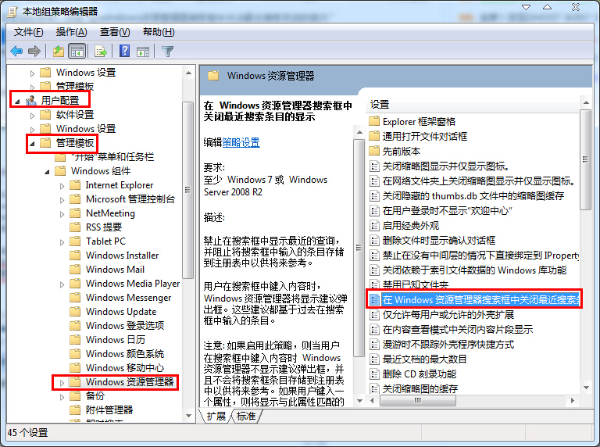Select the 启用经典外观 policy setting

[413, 226]
